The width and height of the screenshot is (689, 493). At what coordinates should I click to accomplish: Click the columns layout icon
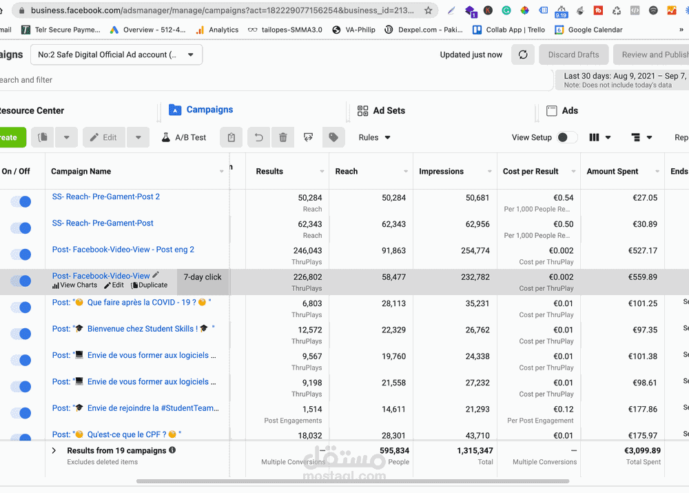coord(594,137)
